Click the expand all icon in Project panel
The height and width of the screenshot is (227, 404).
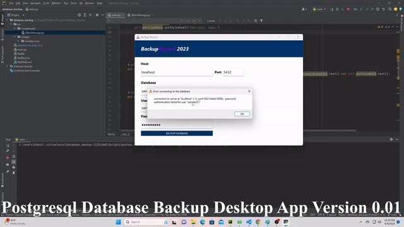[85, 15]
